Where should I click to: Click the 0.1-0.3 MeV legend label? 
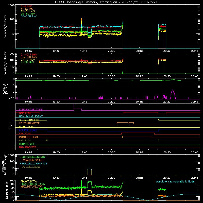pos(29,55)
